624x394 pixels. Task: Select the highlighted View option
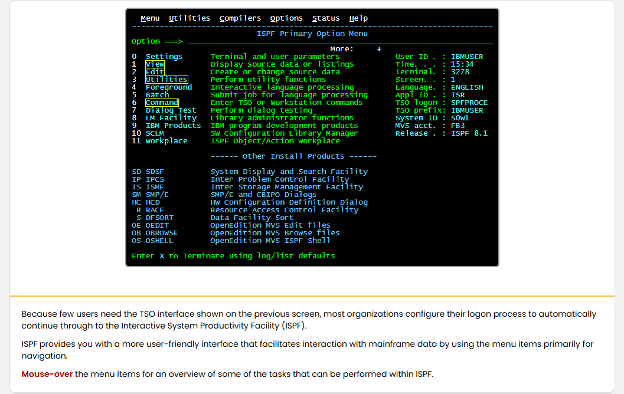tap(155, 64)
